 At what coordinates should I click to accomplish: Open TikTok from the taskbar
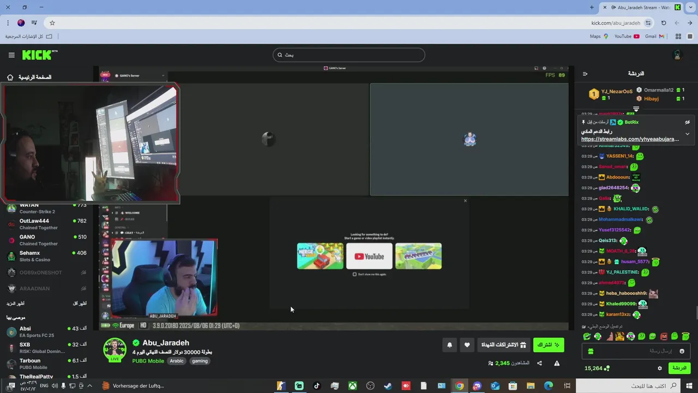[x=317, y=386]
